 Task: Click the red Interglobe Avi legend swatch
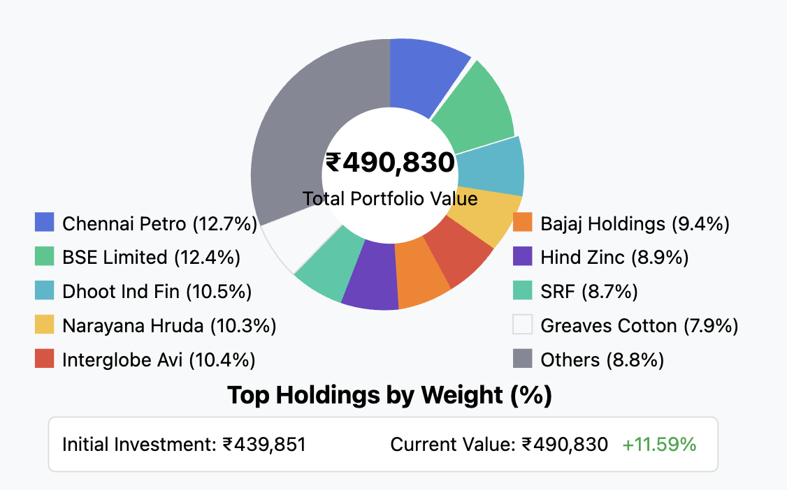45,359
